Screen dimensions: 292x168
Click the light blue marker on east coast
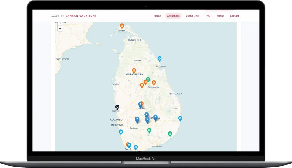pos(180,118)
